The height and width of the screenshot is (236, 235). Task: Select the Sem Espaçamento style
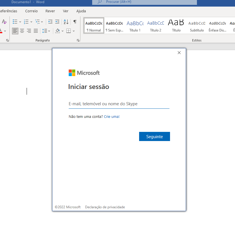[x=114, y=25]
